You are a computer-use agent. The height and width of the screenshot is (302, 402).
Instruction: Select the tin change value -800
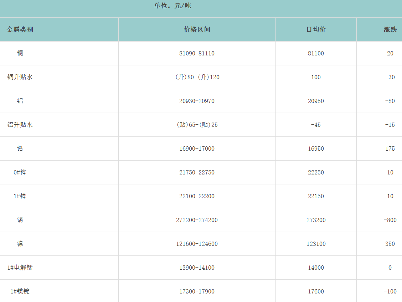point(390,220)
